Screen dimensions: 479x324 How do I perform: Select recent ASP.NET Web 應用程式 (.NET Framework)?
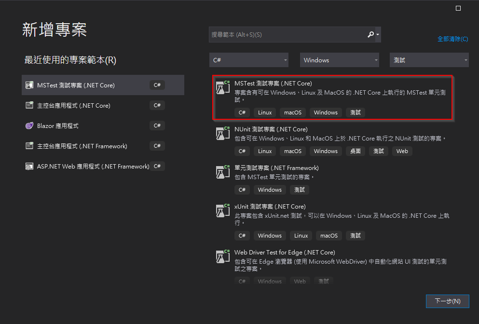(103, 166)
